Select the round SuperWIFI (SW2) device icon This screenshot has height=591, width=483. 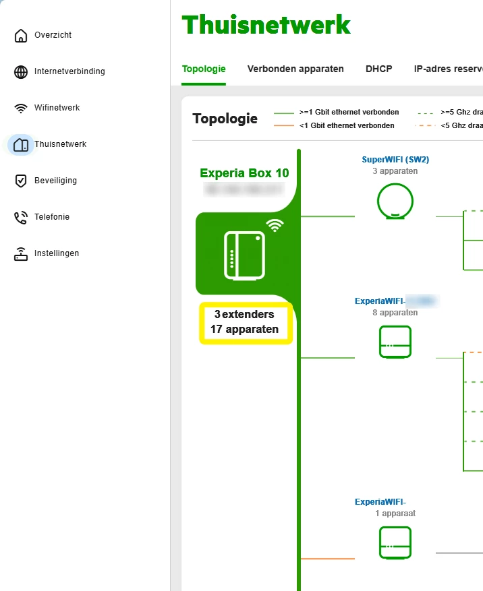pyautogui.click(x=395, y=201)
